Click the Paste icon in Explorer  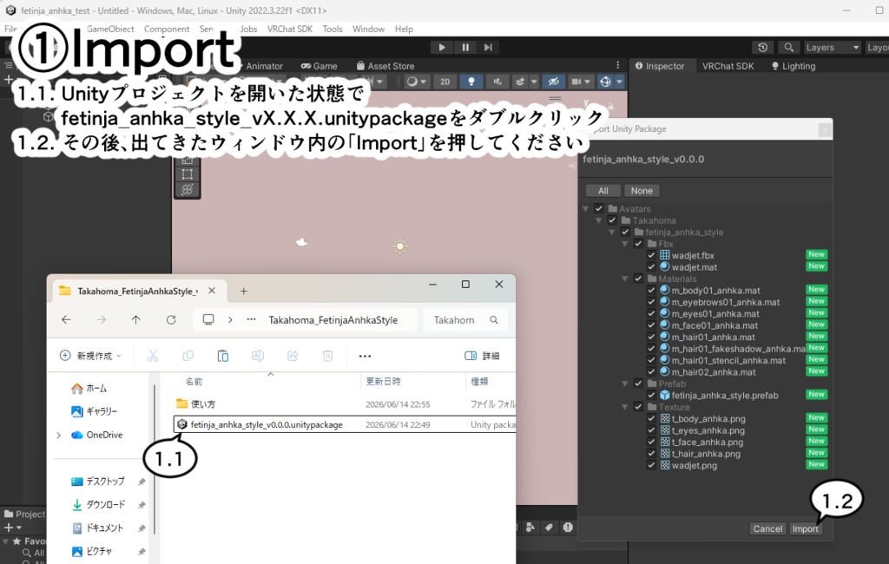coord(223,356)
